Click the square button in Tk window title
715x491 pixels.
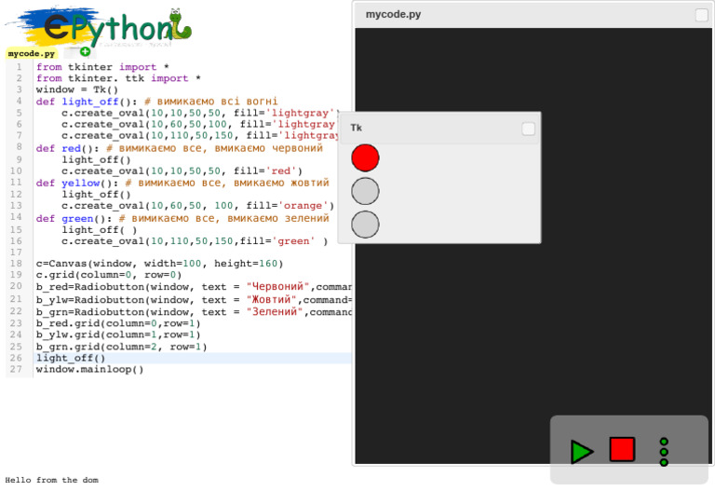click(x=528, y=130)
